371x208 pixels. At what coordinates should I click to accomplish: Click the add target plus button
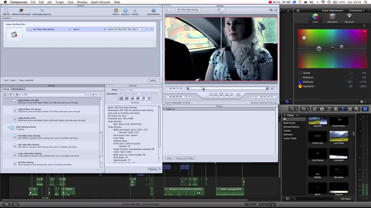pos(152,29)
